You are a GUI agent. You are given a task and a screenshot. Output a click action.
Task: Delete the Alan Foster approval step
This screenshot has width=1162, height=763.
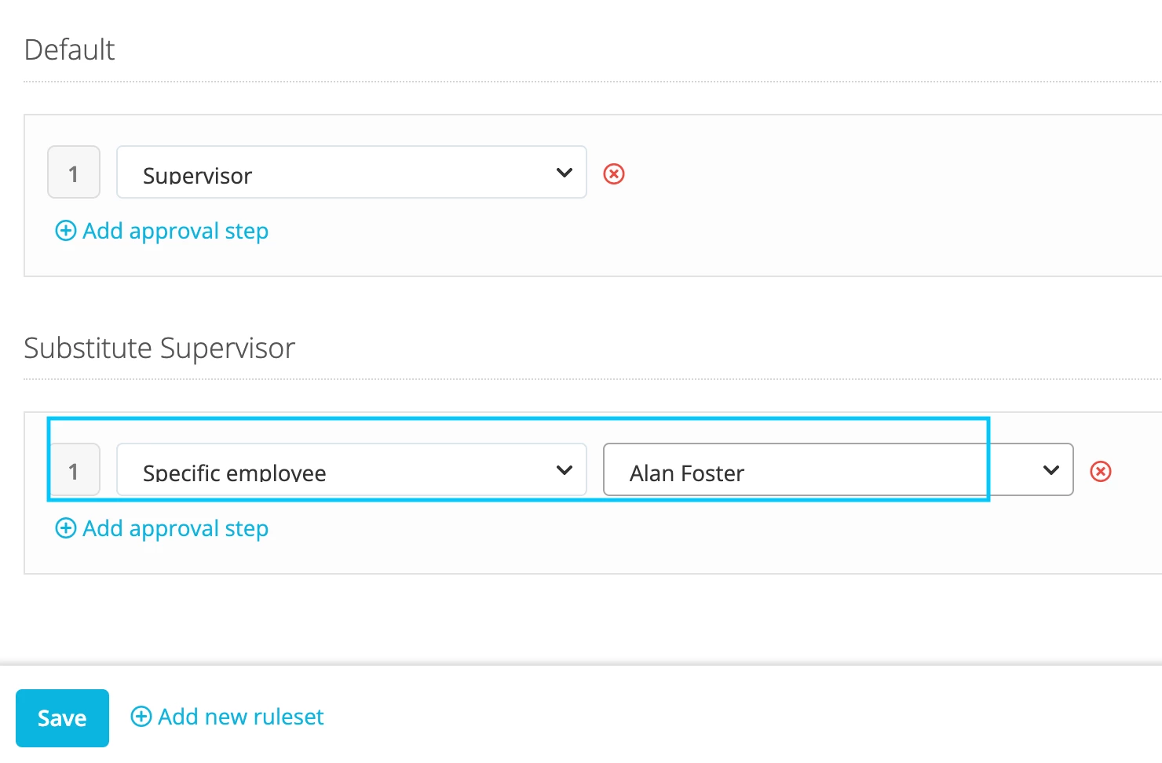[x=1101, y=471]
